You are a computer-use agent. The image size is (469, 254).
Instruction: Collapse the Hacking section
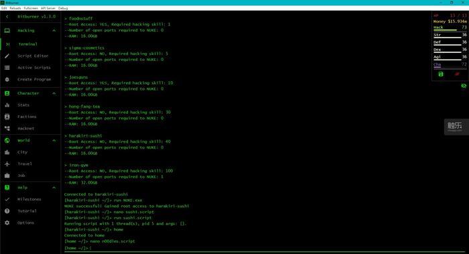tap(54, 31)
